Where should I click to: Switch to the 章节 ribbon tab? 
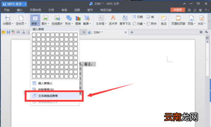(x=90, y=10)
